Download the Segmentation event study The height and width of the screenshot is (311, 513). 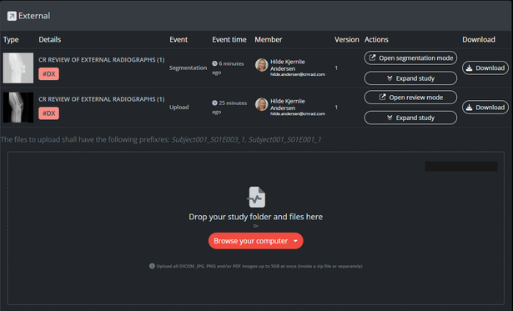[x=485, y=68]
